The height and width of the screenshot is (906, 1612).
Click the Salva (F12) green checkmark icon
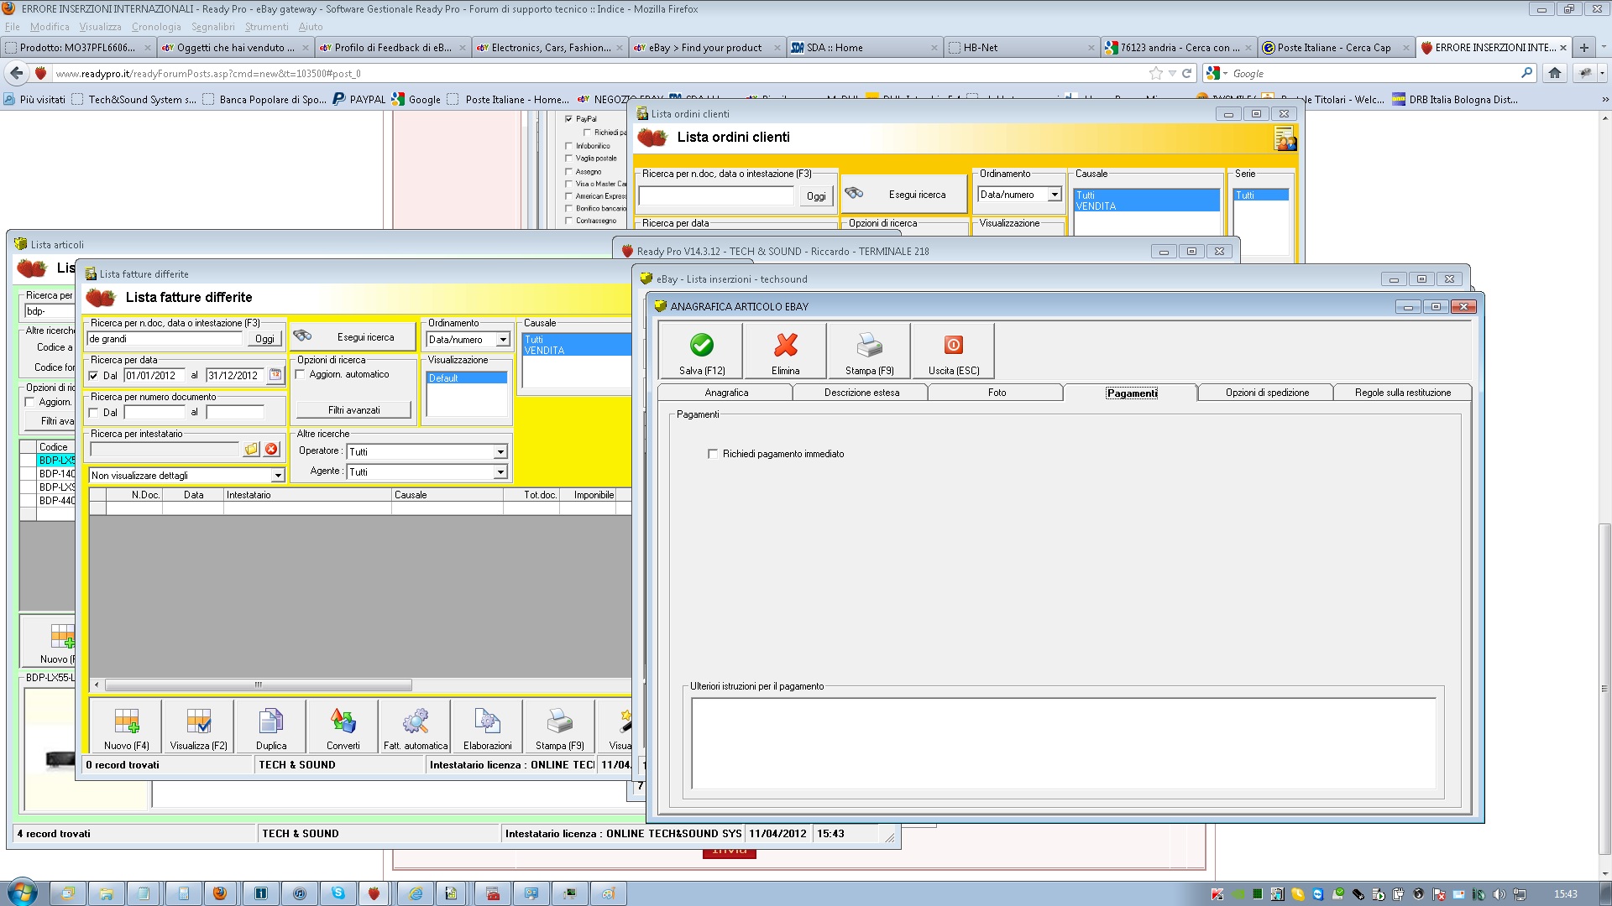701,345
